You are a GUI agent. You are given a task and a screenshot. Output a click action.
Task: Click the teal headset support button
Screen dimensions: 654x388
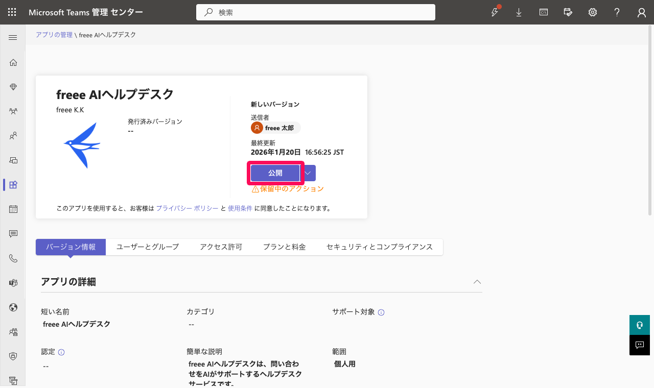(x=639, y=325)
